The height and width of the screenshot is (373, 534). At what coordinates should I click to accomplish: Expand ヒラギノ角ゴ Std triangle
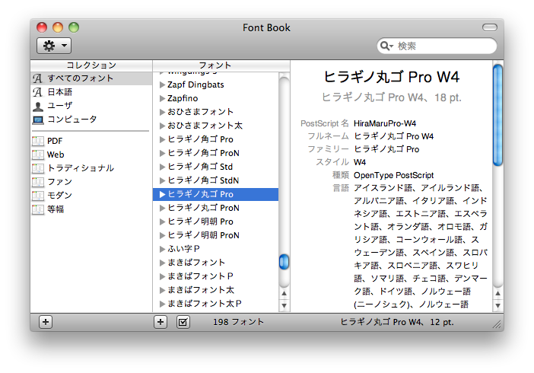(163, 167)
